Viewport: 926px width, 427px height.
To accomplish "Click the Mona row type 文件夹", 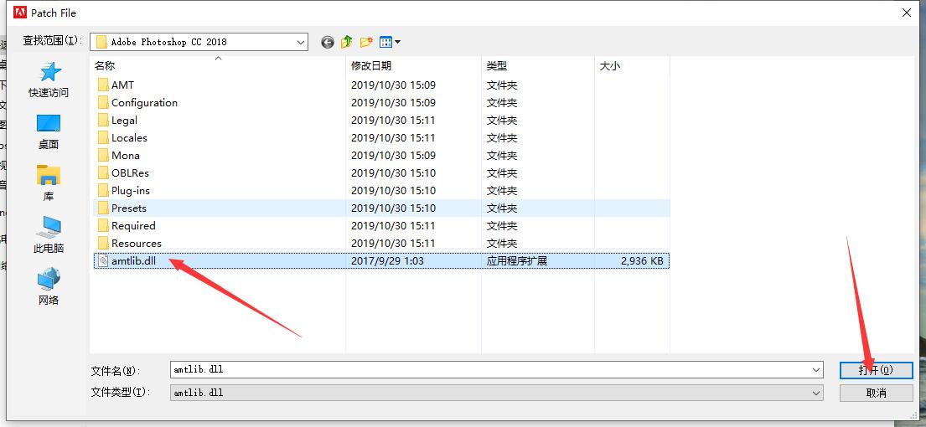I will pos(502,156).
